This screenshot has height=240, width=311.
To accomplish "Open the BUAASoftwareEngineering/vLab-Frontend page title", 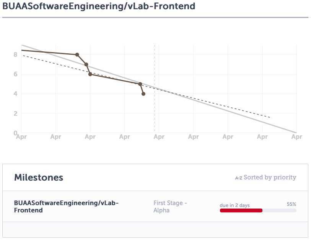I will point(99,7).
